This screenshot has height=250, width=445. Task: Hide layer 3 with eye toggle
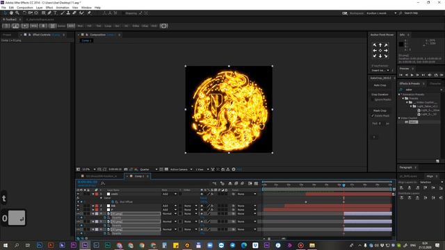pos(78,210)
